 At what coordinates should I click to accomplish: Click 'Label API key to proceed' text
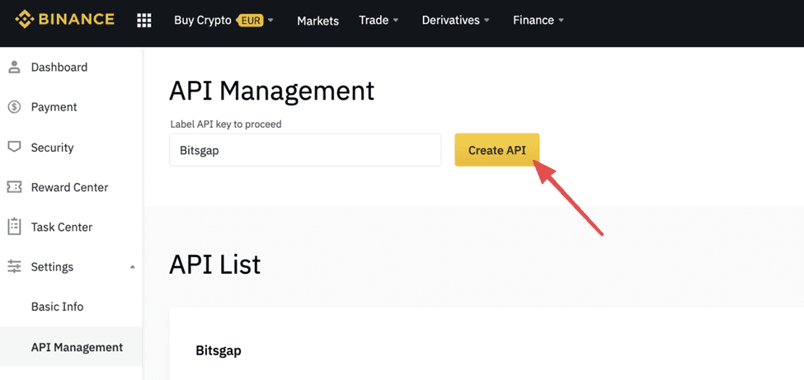pyautogui.click(x=226, y=124)
